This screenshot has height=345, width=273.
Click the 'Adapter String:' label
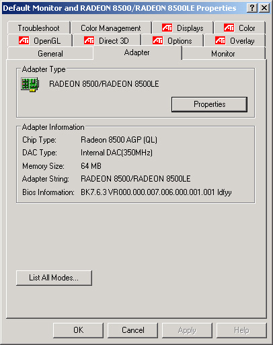[46, 179]
